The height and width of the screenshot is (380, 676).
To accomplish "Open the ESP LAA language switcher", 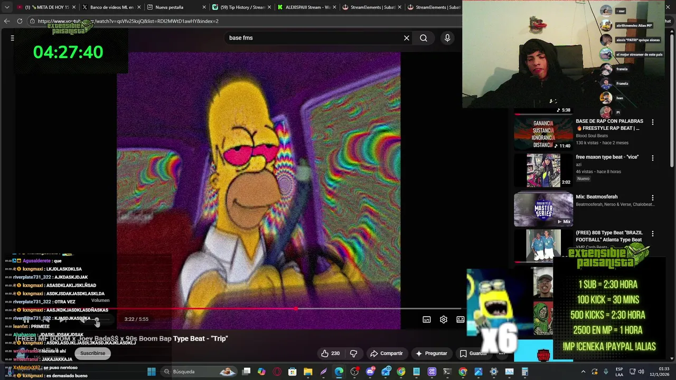I will 619,372.
